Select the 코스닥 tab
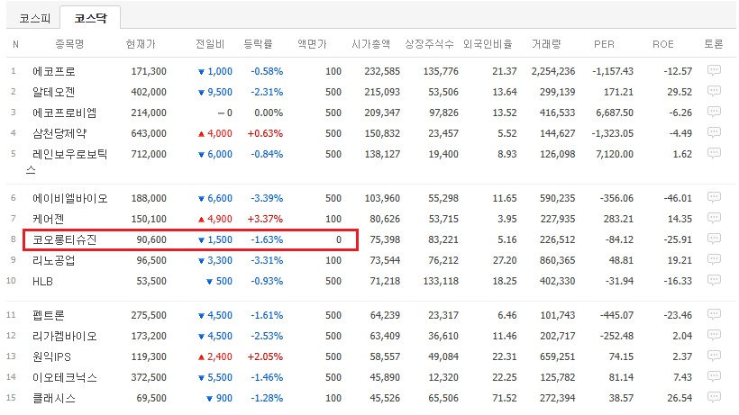Image resolution: width=739 pixels, height=415 pixels. click(89, 17)
